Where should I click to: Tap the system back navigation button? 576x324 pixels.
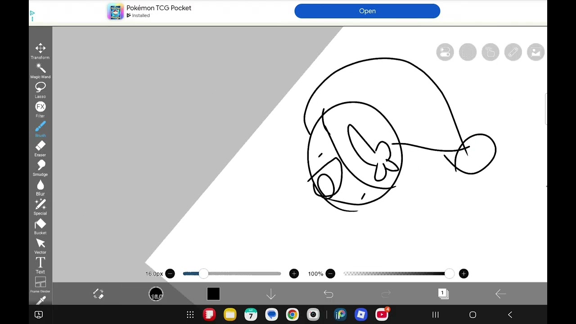tap(510, 315)
